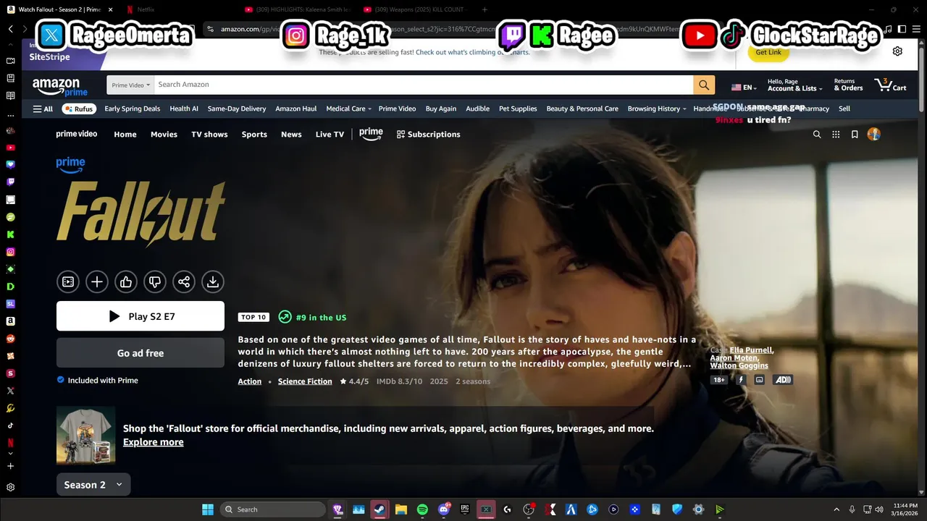The height and width of the screenshot is (521, 927).
Task: Open the Subscriptions section
Action: [429, 135]
